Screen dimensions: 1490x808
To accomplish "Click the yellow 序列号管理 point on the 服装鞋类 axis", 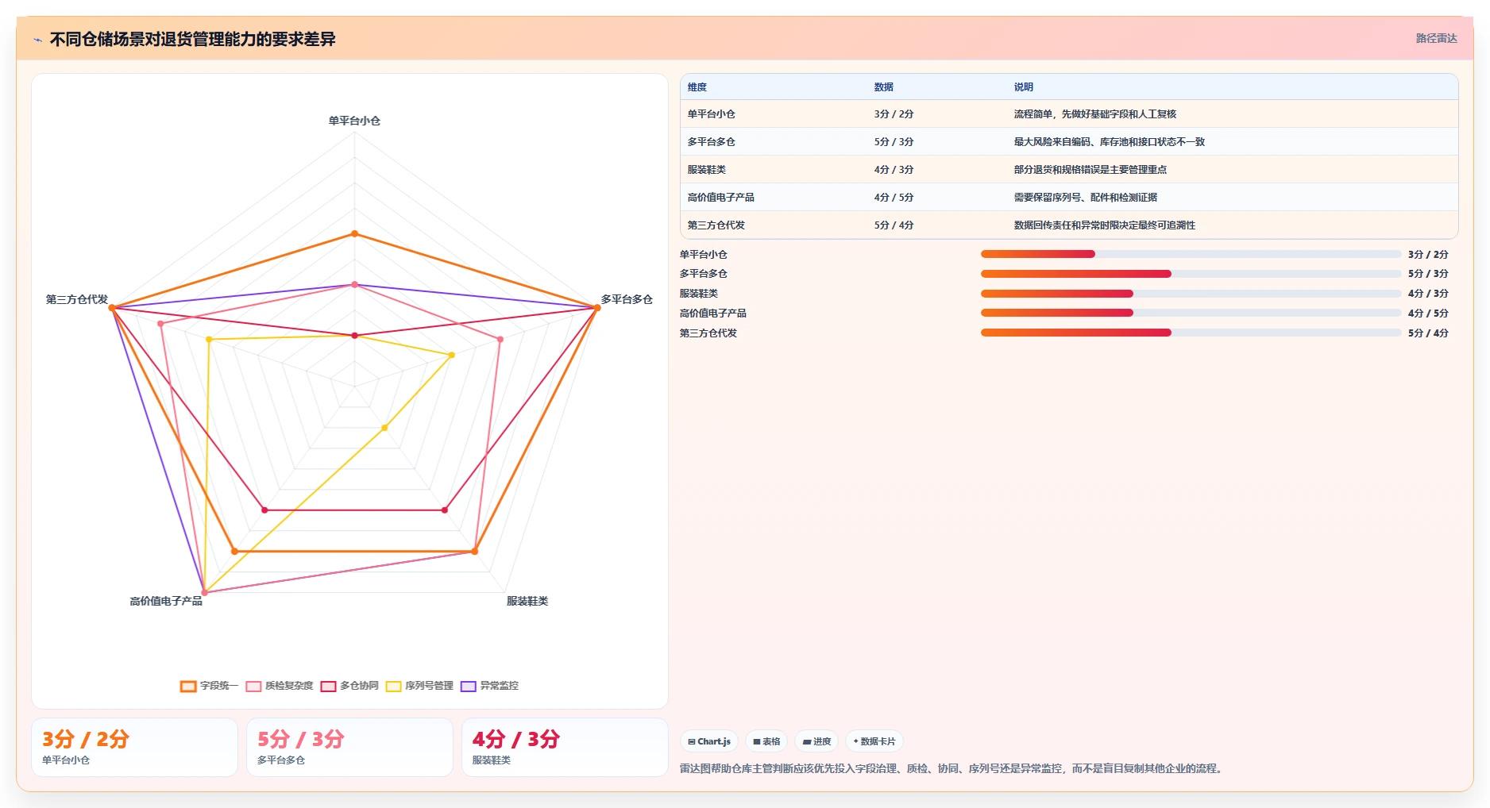I will 384,428.
